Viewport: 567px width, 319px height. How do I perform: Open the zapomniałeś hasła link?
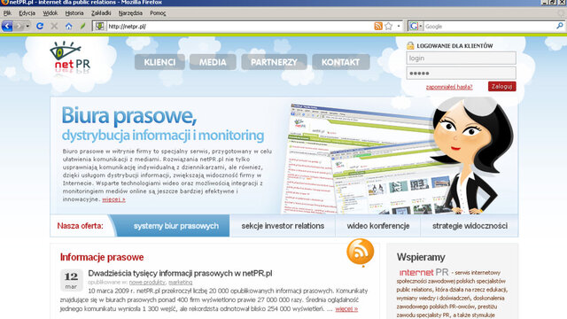tap(449, 87)
